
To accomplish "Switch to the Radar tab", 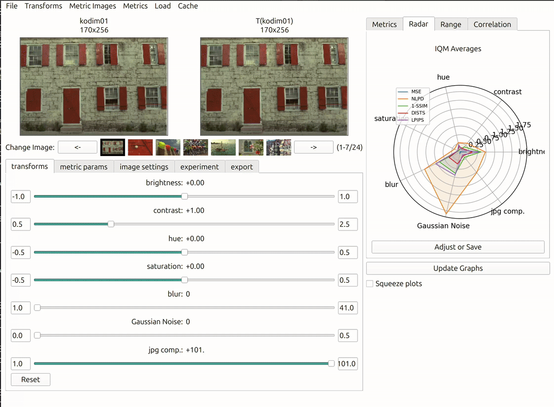I will coord(419,24).
